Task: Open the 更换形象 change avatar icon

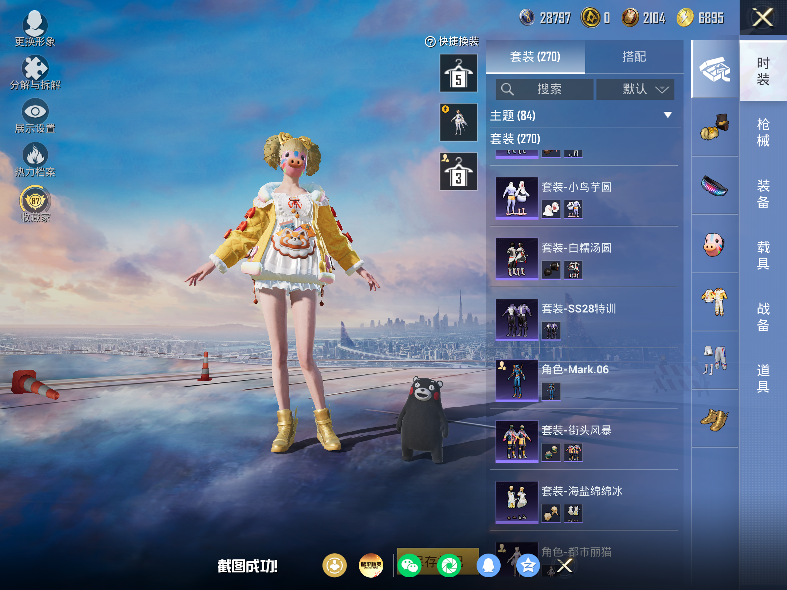Action: point(35,28)
